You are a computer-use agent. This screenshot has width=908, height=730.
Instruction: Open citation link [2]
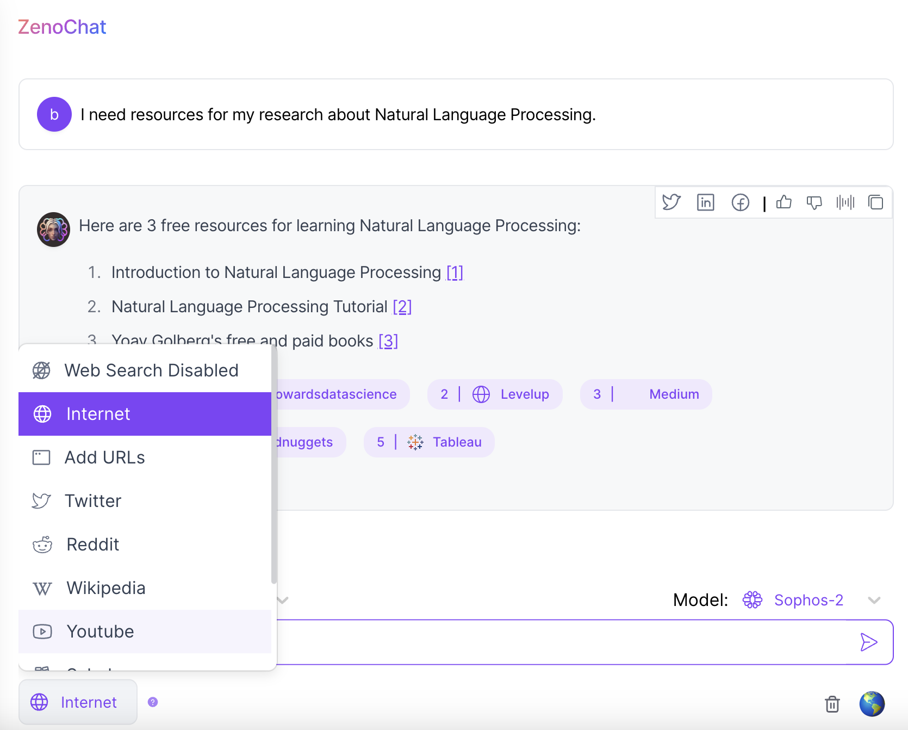402,307
